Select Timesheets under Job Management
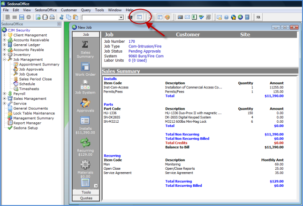The image size is (303, 206). point(29,89)
